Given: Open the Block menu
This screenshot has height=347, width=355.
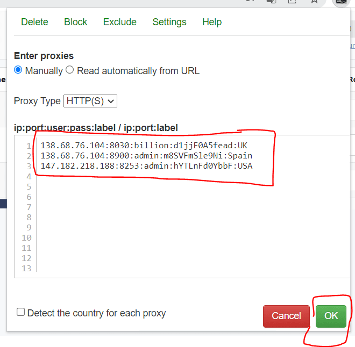Looking at the screenshot, I should [x=75, y=22].
